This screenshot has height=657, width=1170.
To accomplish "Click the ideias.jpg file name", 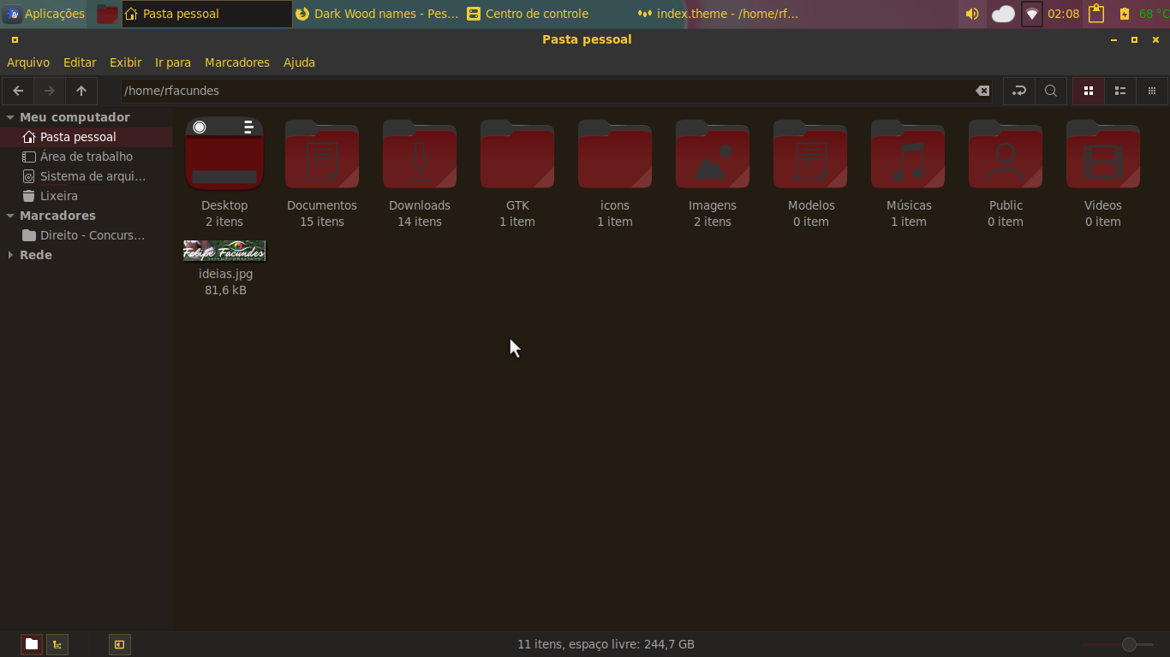I will (225, 274).
